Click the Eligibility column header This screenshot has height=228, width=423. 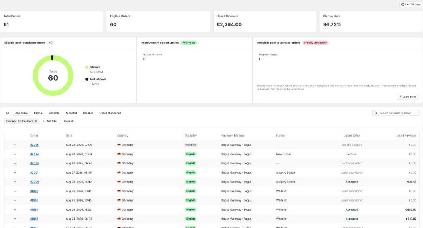[x=191, y=136]
